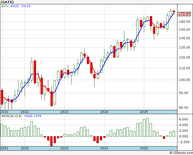Viewport: 193px width, 155px height.
Task: Click the 130.00 price axis label
Action: point(184,47)
